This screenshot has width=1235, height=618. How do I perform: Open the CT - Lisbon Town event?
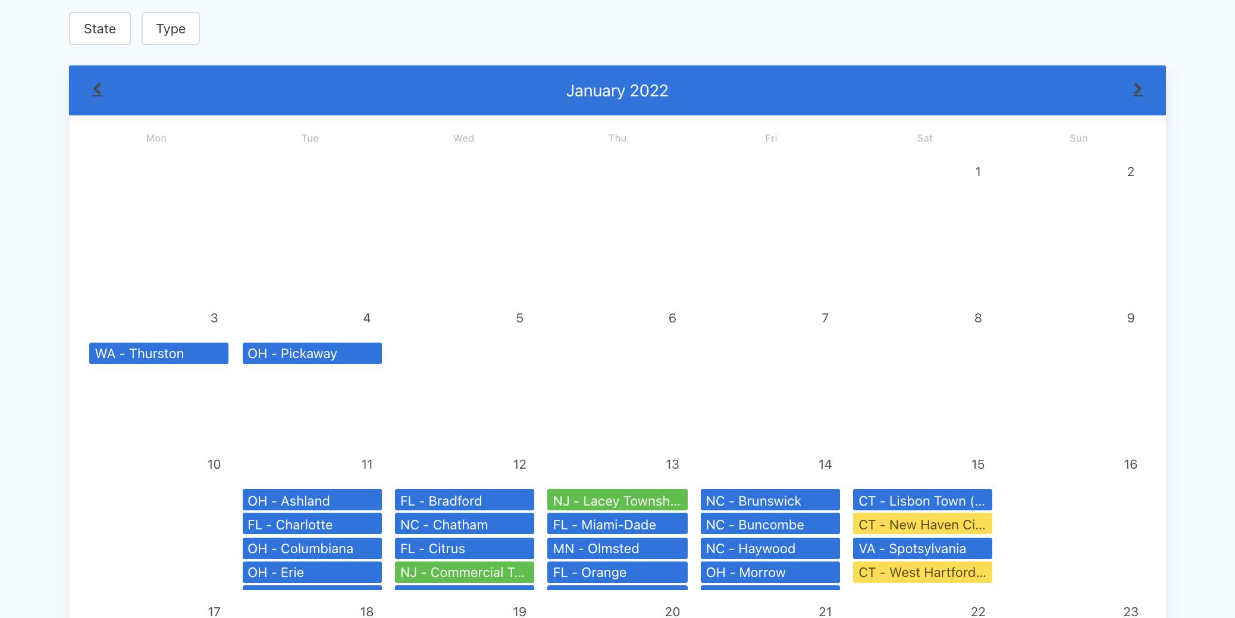923,500
